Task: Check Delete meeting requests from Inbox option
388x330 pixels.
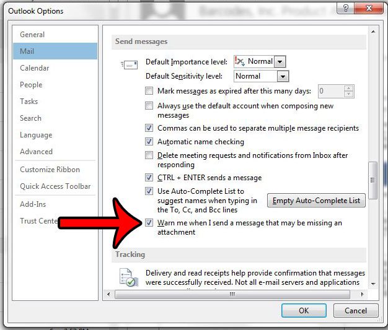Action: 149,155
